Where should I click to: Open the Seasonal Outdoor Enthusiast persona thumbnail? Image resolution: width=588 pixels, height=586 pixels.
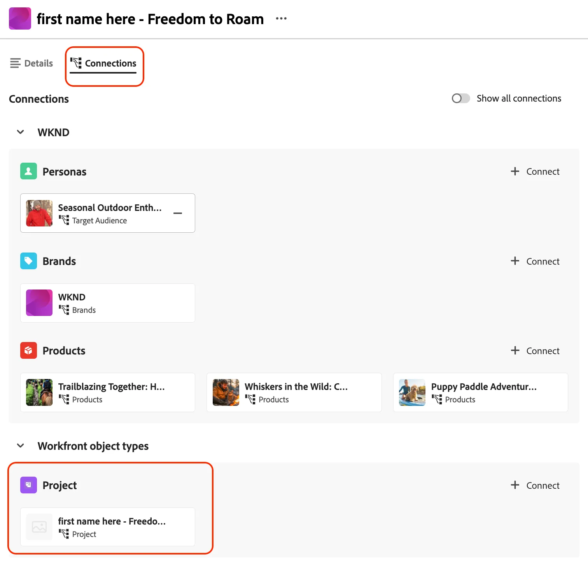(x=39, y=213)
